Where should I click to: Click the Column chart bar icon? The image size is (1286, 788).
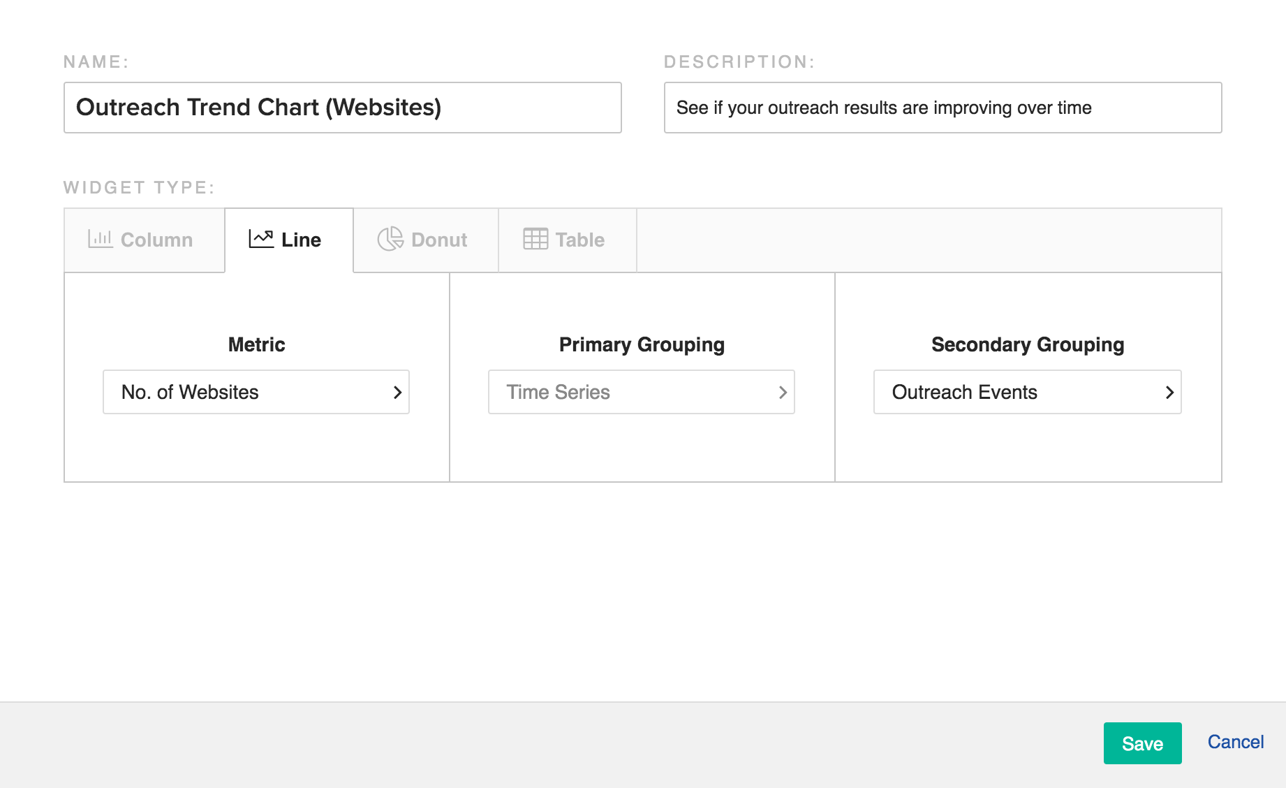100,239
